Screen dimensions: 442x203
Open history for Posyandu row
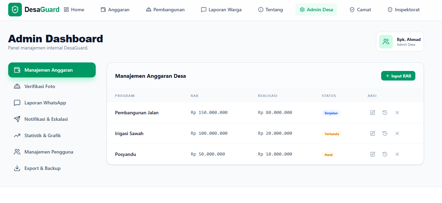coord(385,154)
